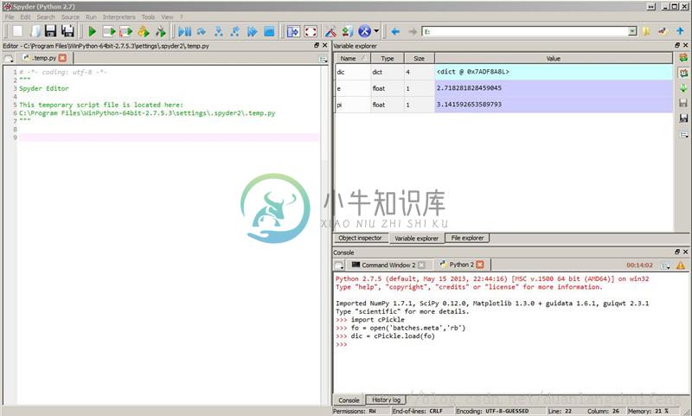Open console tab list browse button
692x416 pixels.
pyautogui.click(x=339, y=266)
